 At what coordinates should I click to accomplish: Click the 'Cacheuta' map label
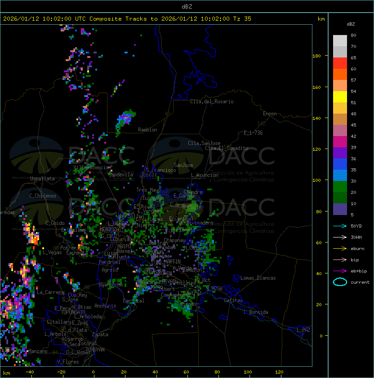[77, 253]
